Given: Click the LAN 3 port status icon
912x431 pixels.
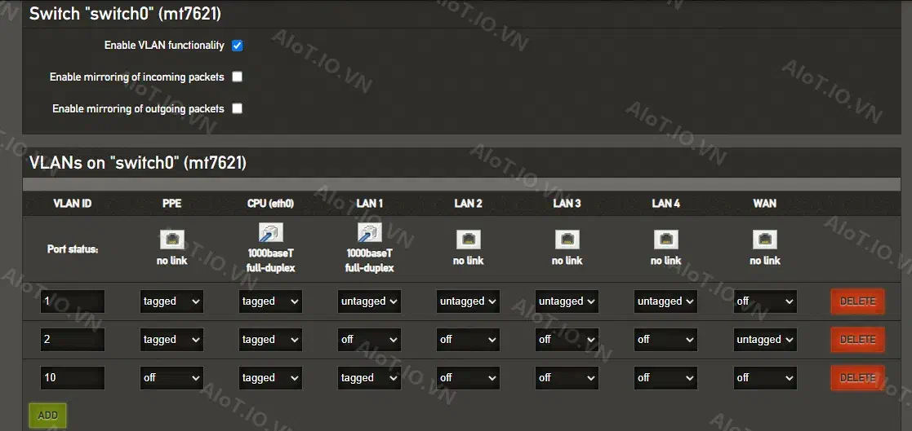Looking at the screenshot, I should click(567, 240).
